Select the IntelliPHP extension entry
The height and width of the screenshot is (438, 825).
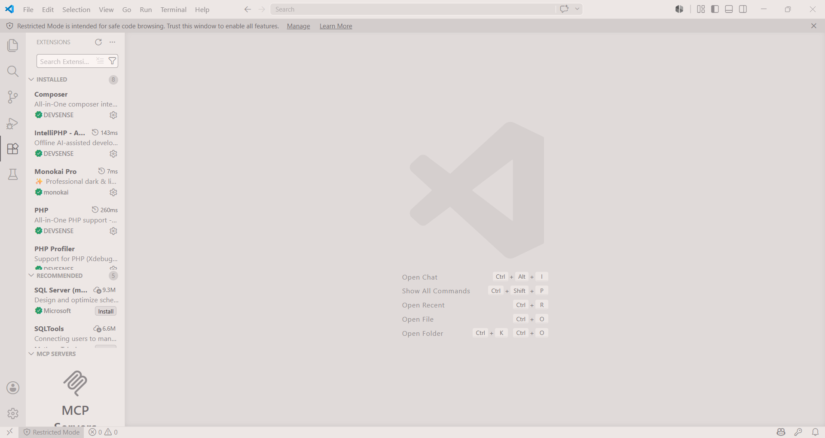(75, 143)
